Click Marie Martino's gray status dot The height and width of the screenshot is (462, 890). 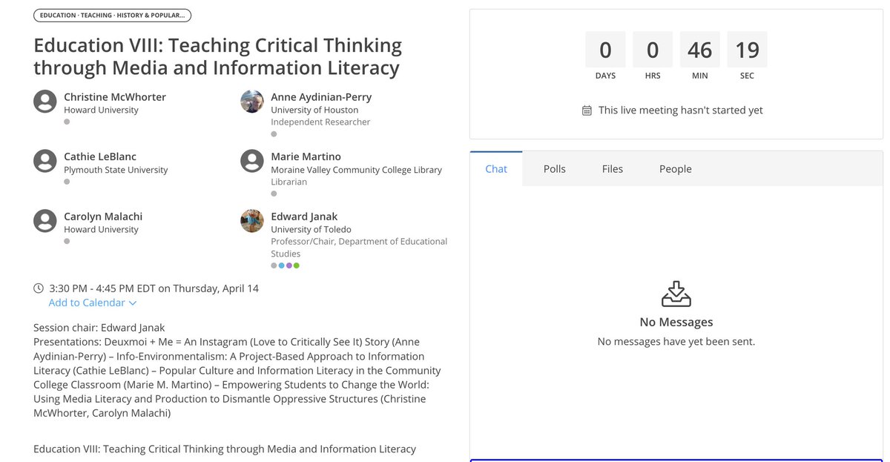point(273,194)
